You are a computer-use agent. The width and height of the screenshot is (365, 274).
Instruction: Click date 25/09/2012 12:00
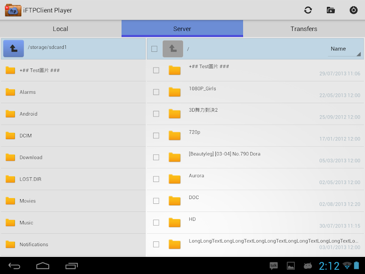[x=340, y=117]
